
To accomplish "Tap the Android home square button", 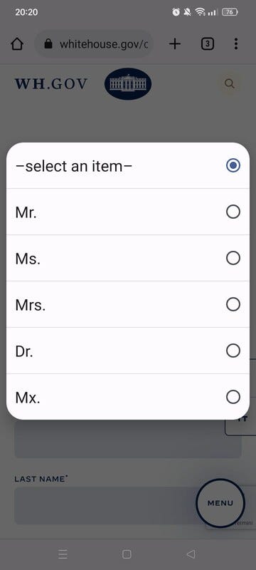I will click(x=127, y=554).
